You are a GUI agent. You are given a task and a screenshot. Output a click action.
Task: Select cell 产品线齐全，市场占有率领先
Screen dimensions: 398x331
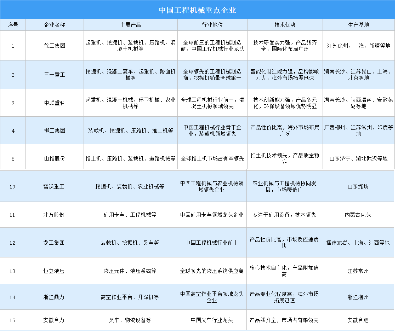click(284, 320)
